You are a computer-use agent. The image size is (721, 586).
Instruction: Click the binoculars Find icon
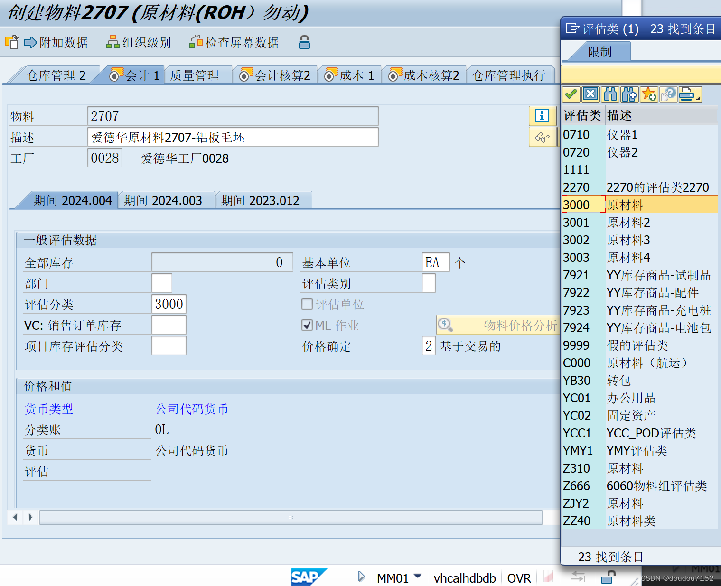coord(610,95)
